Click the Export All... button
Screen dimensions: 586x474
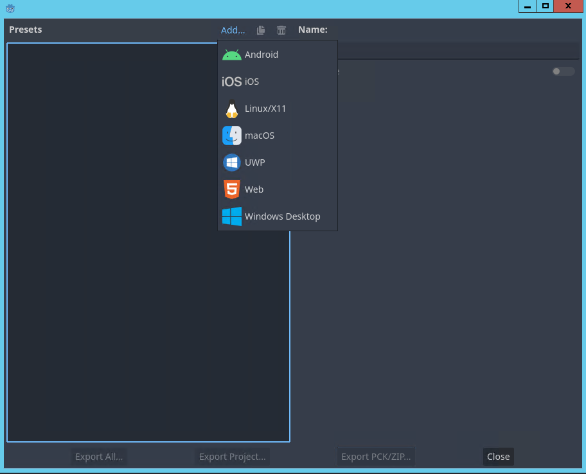coord(99,457)
